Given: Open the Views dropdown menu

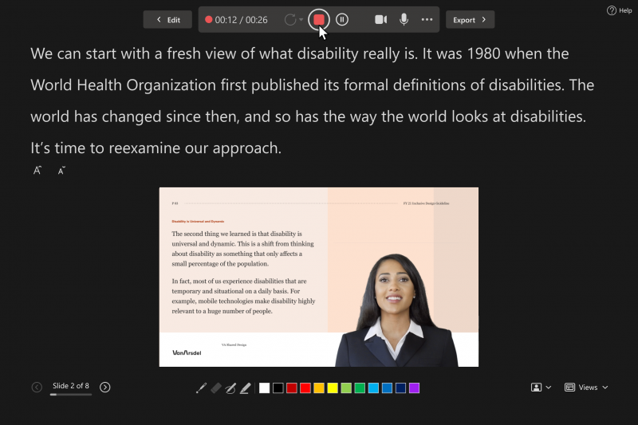Looking at the screenshot, I should (x=587, y=388).
